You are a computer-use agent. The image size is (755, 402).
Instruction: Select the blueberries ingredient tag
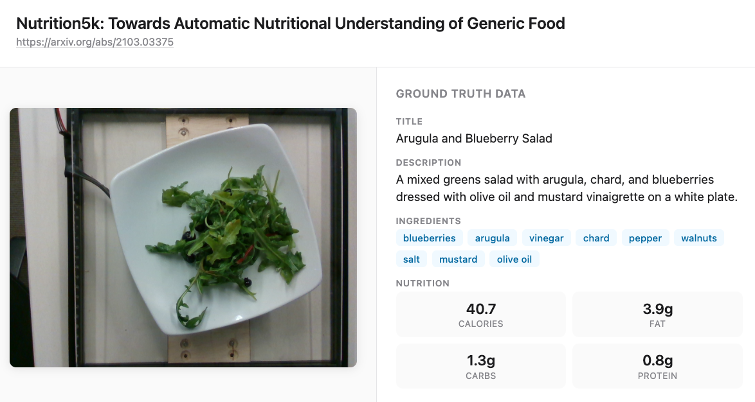click(x=429, y=238)
